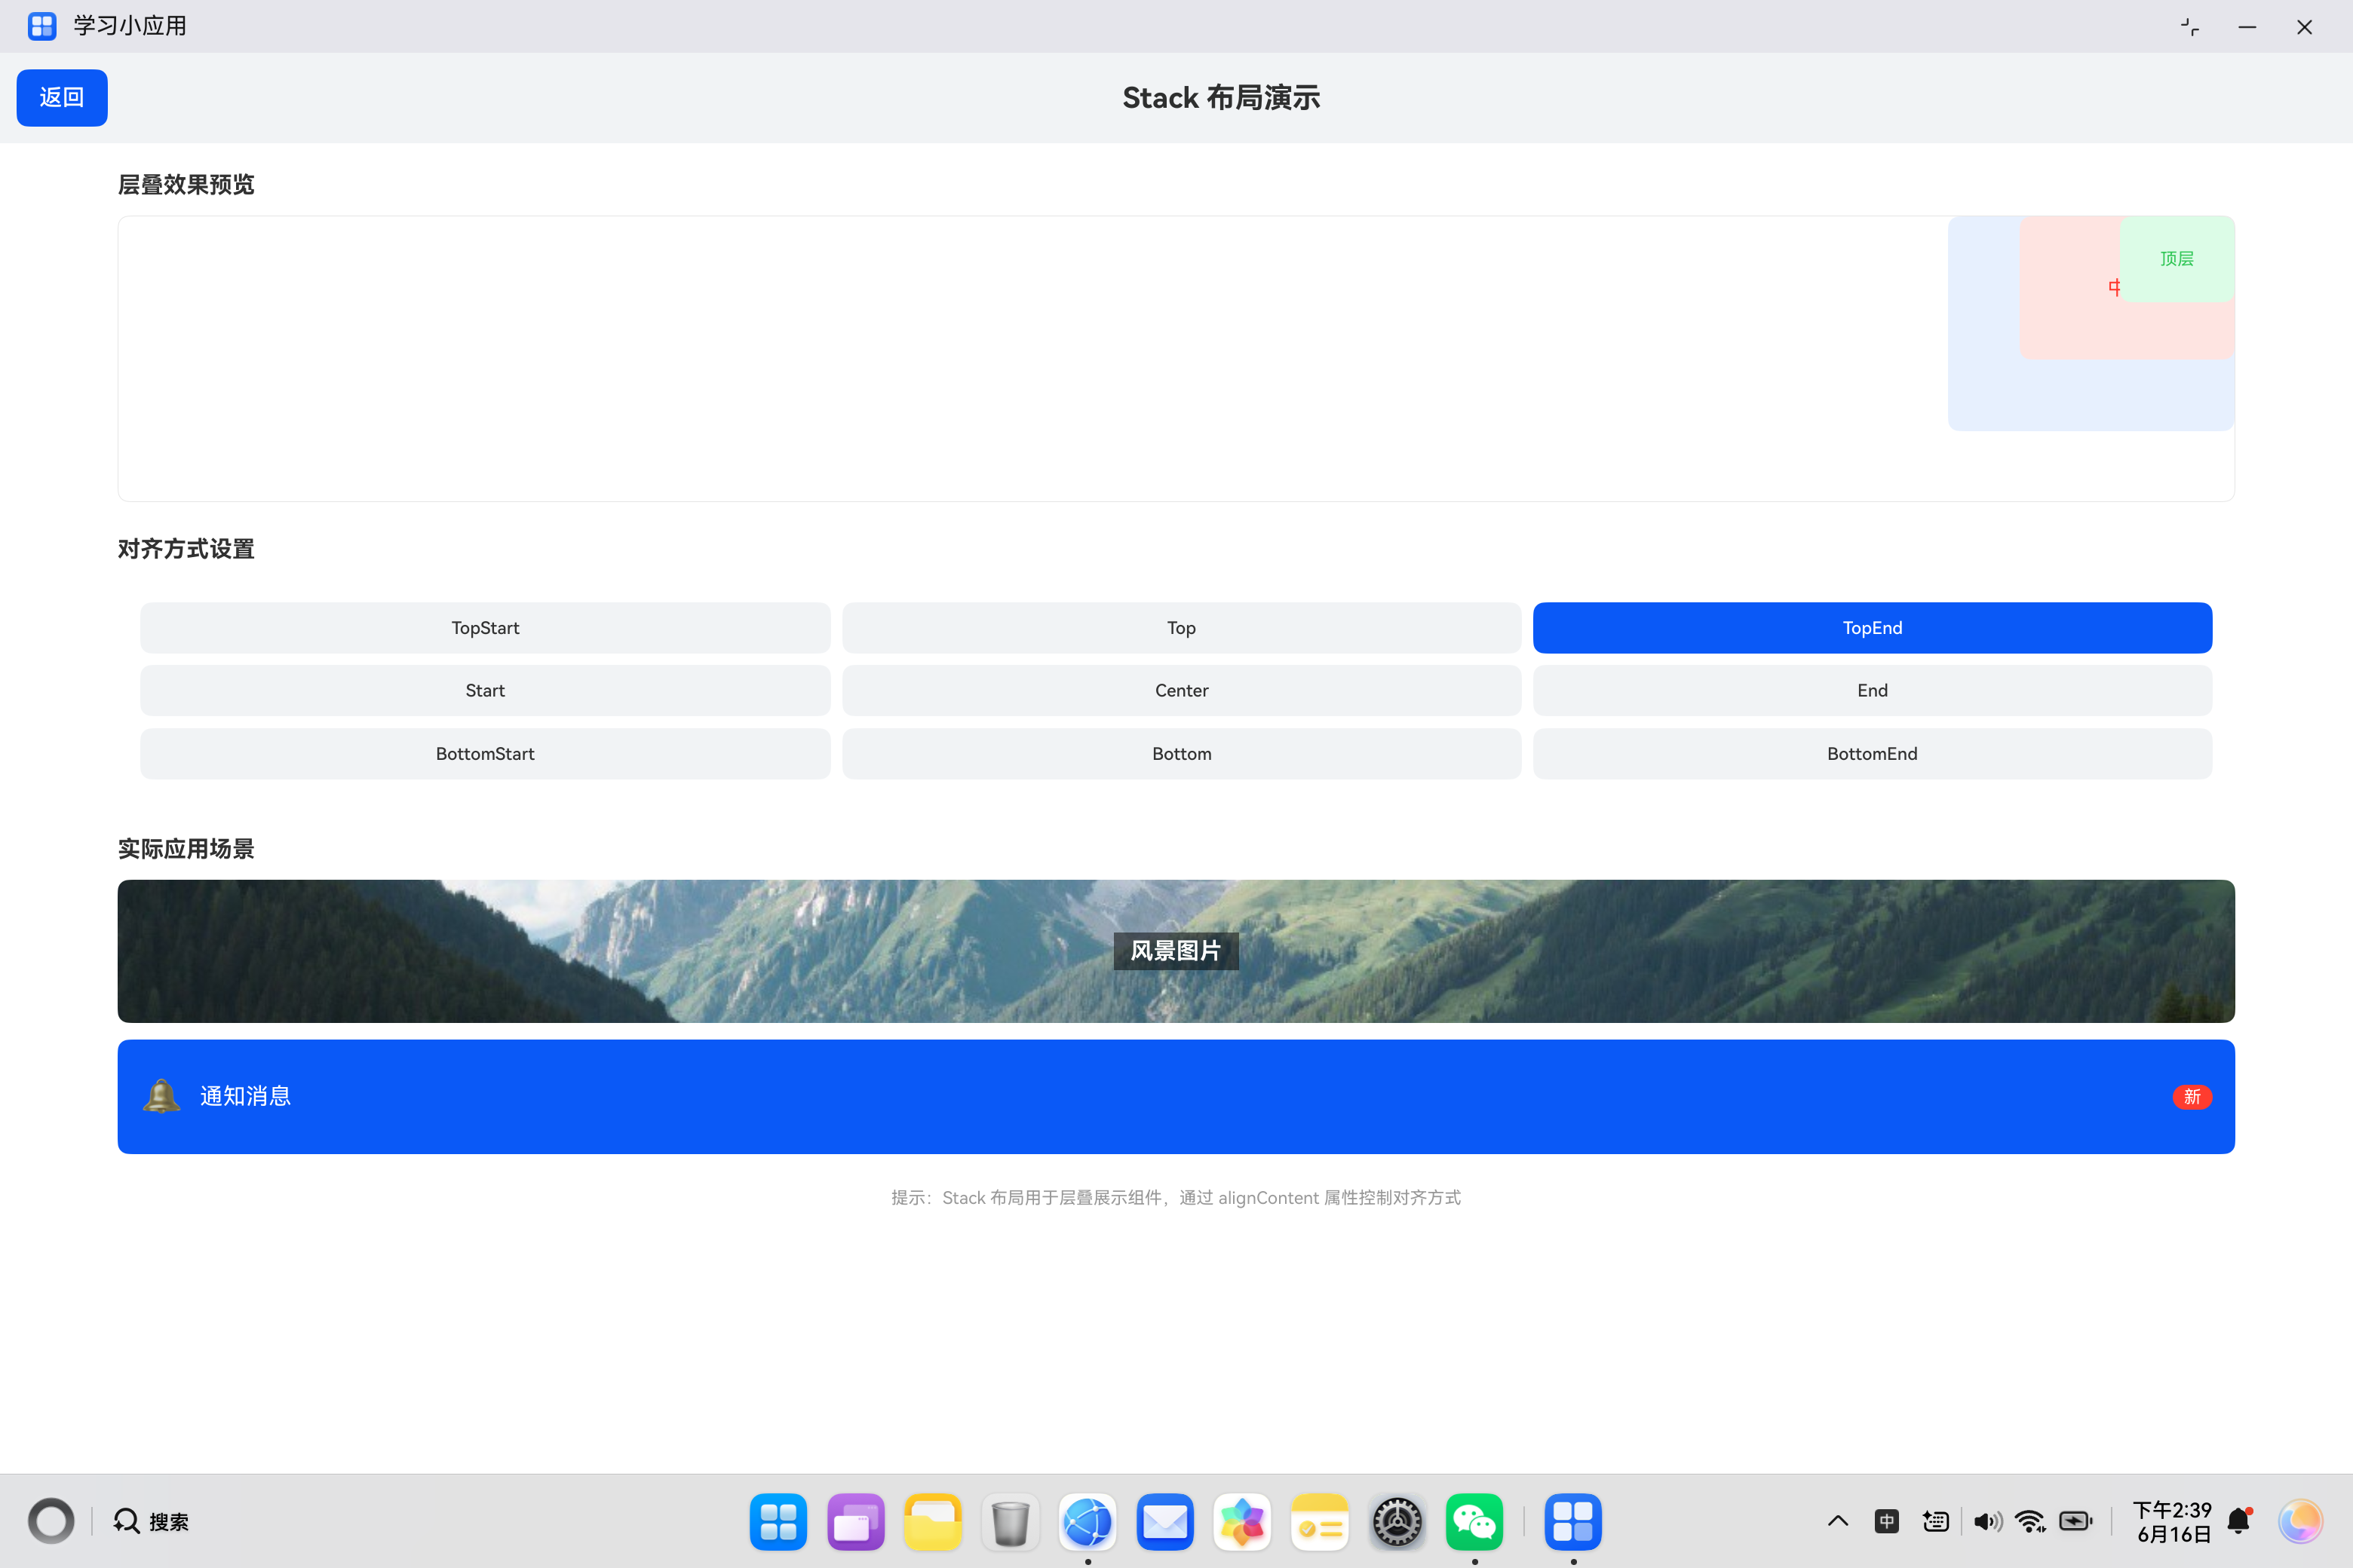This screenshot has height=1568, width=2353.
Task: Click the 对齐方式设置 heading
Action: (186, 549)
